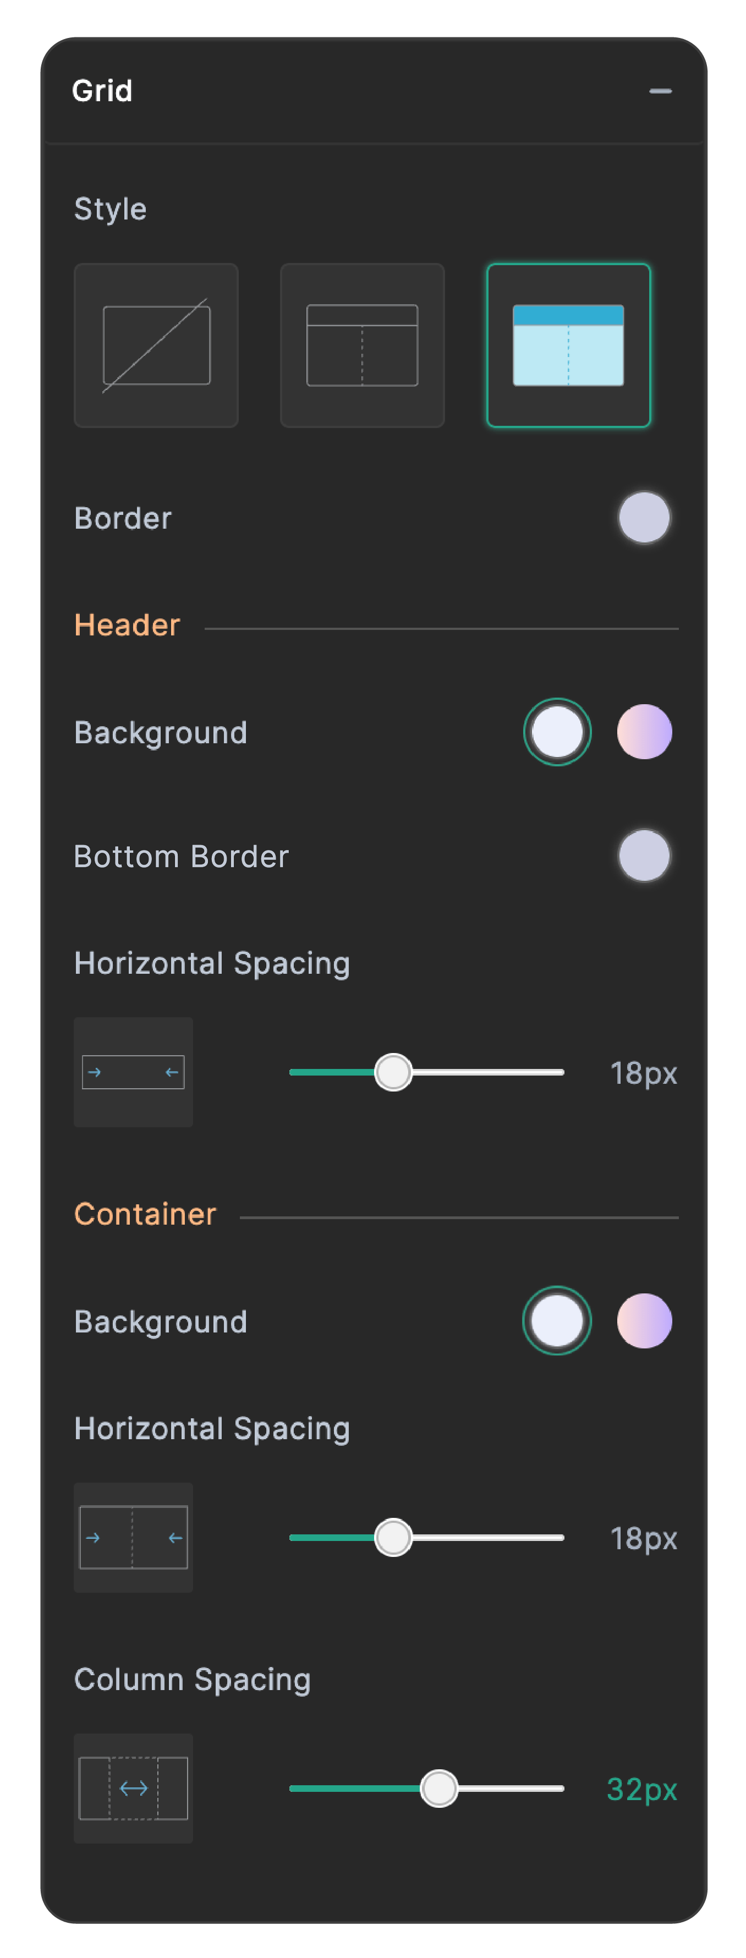
Task: Select the no-grid style option
Action: click(x=156, y=346)
